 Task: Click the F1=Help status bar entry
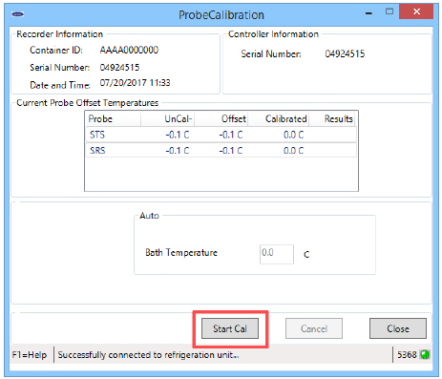coord(30,354)
